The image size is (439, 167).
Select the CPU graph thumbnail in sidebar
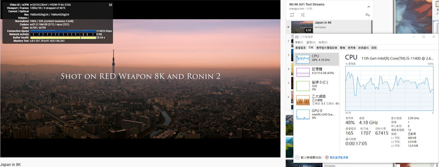[303, 59]
